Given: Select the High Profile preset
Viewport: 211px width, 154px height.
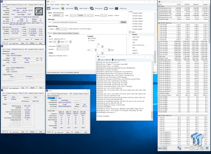Looking at the screenshot, I should click(x=135, y=37).
